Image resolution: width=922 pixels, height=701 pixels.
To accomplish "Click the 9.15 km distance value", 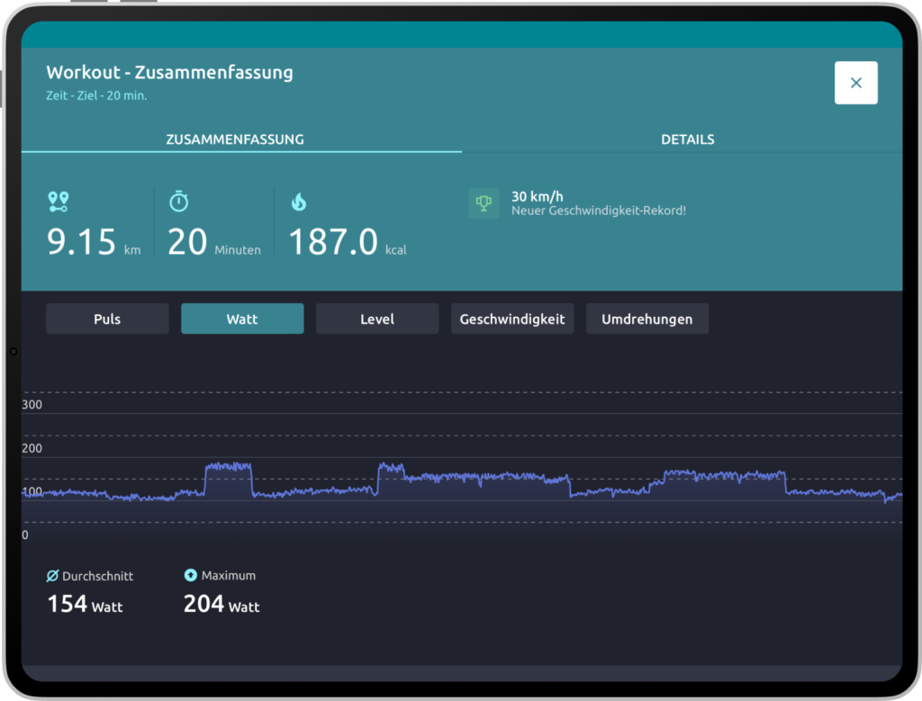I will 94,241.
